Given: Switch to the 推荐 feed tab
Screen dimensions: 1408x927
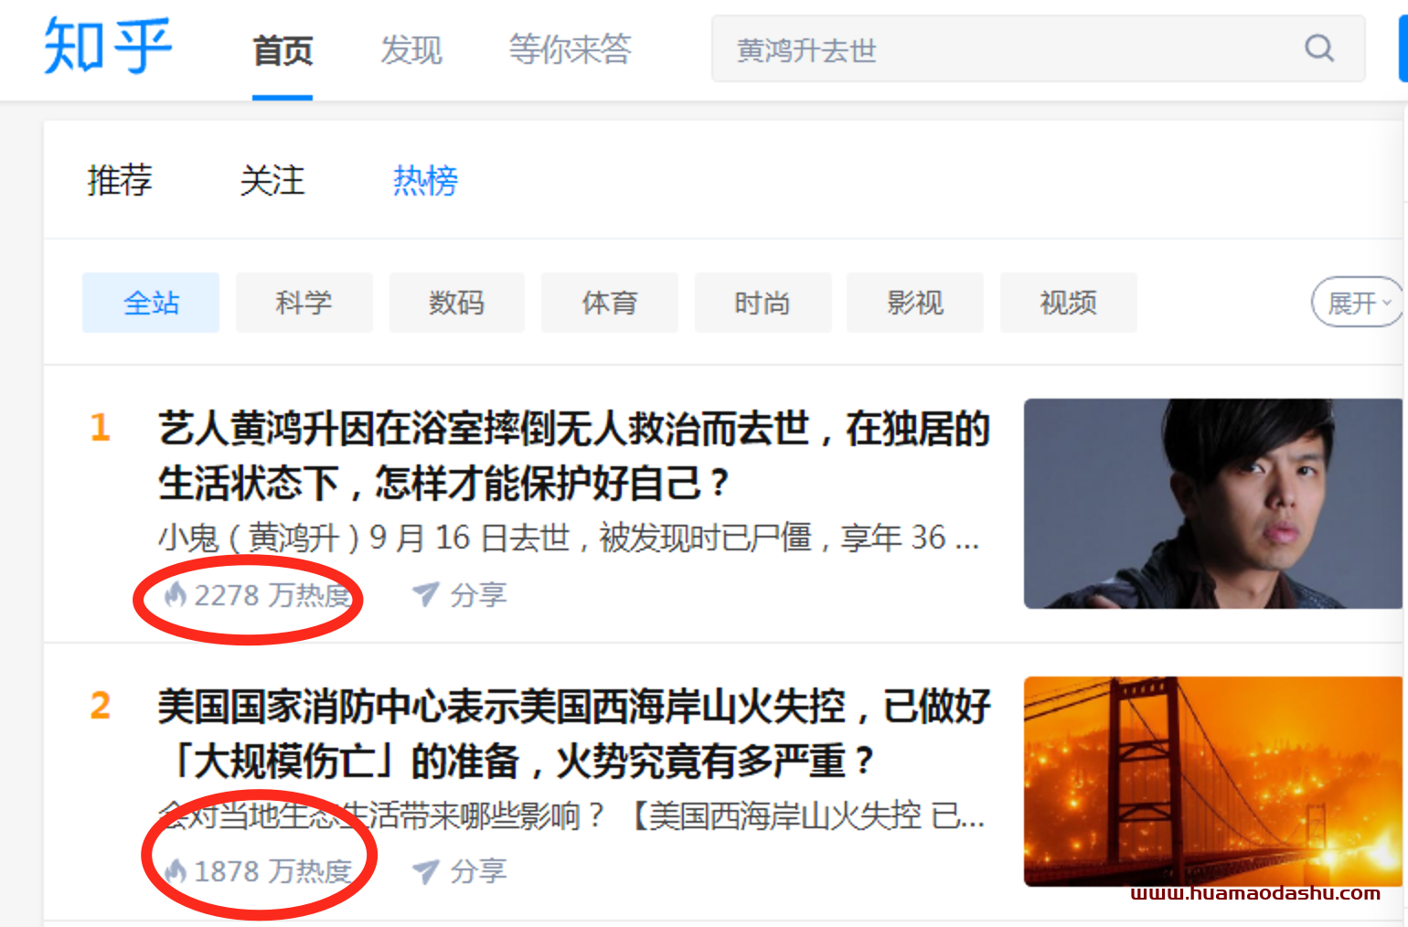Looking at the screenshot, I should click(x=120, y=180).
